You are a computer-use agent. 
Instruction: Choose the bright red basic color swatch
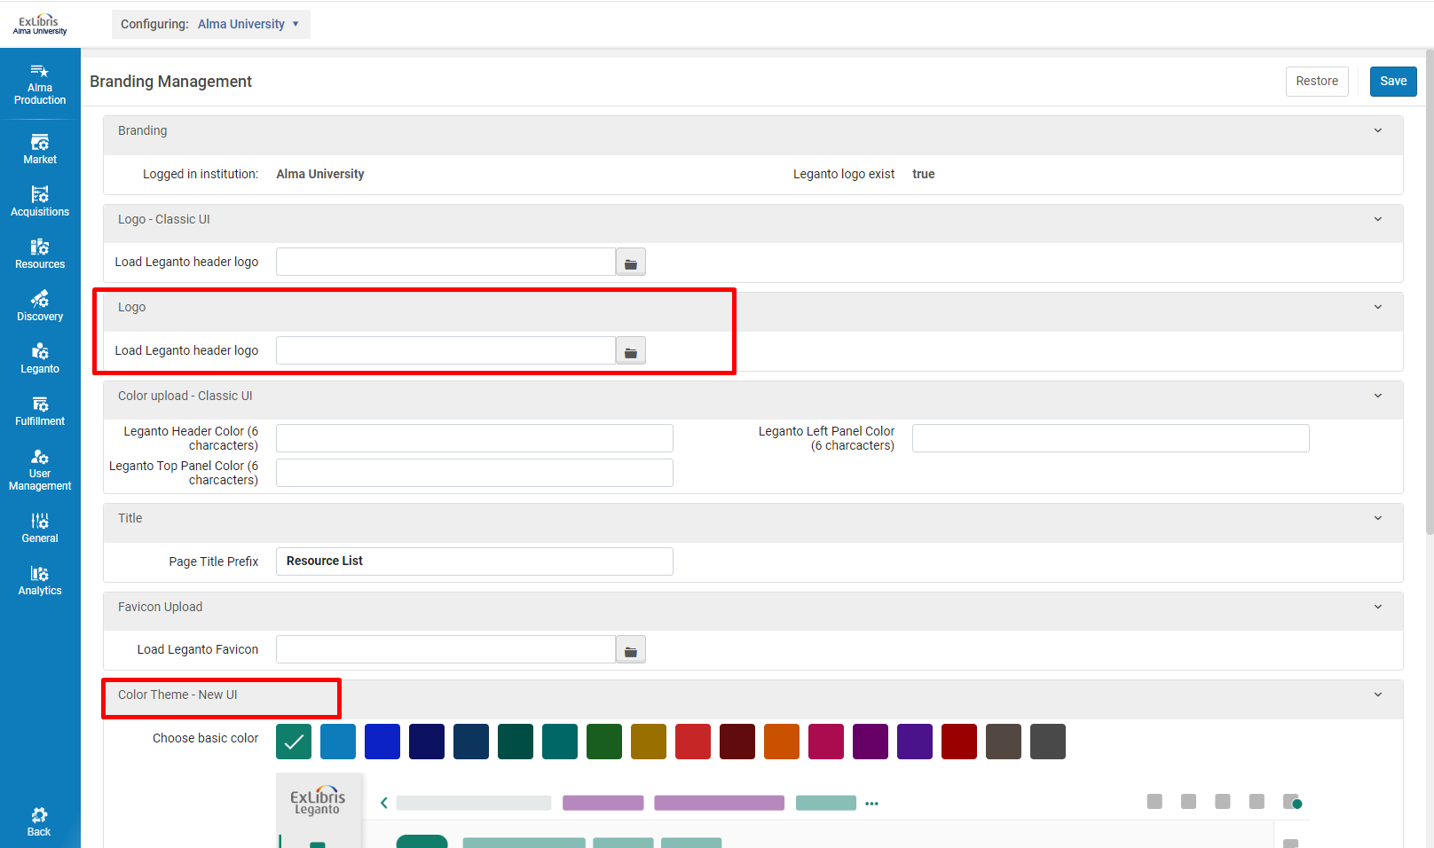693,742
